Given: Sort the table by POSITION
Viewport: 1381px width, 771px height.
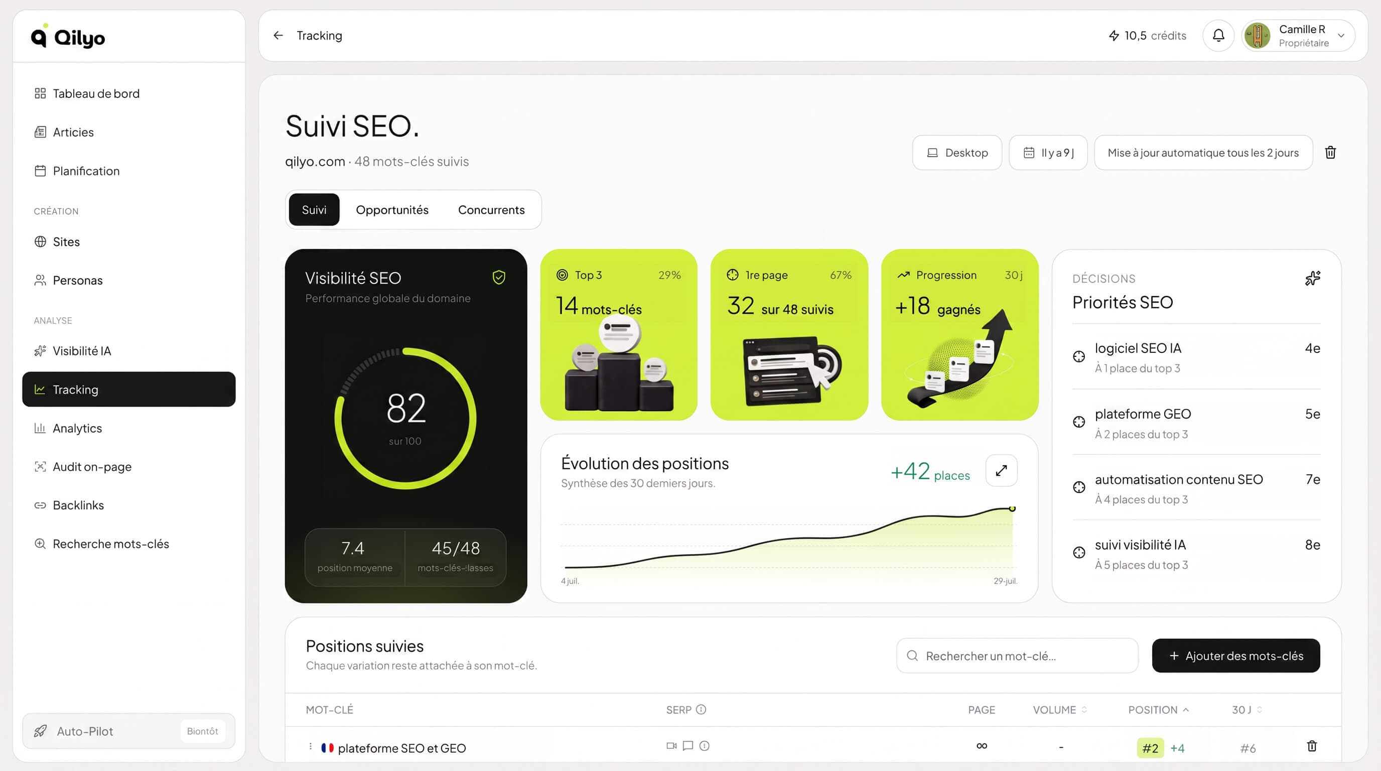Looking at the screenshot, I should coord(1158,710).
